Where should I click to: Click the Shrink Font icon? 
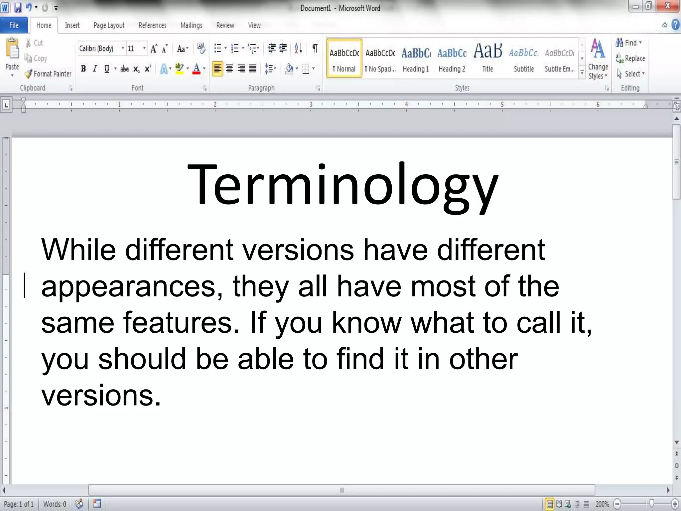click(165, 49)
